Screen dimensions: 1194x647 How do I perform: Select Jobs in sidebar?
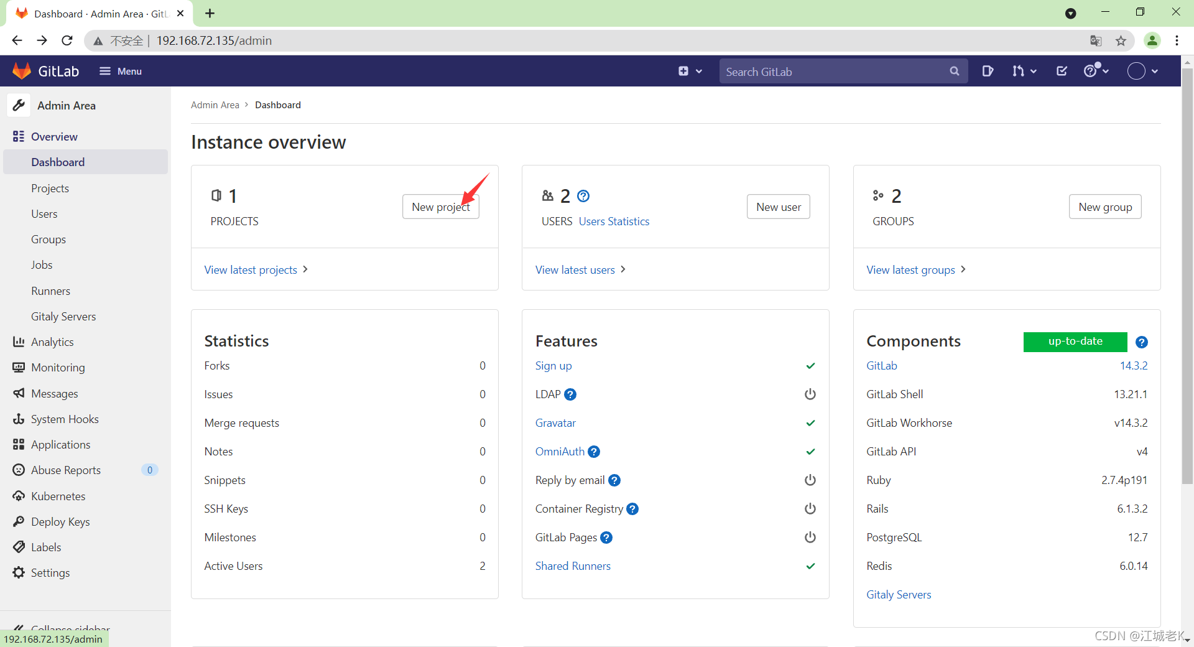click(x=42, y=264)
